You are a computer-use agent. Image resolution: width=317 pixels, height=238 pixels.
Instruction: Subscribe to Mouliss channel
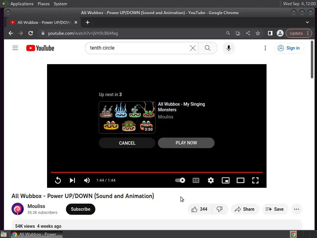pyautogui.click(x=80, y=209)
